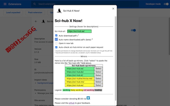
Task: Click the Venmo donation icon
Action: coord(88,98)
